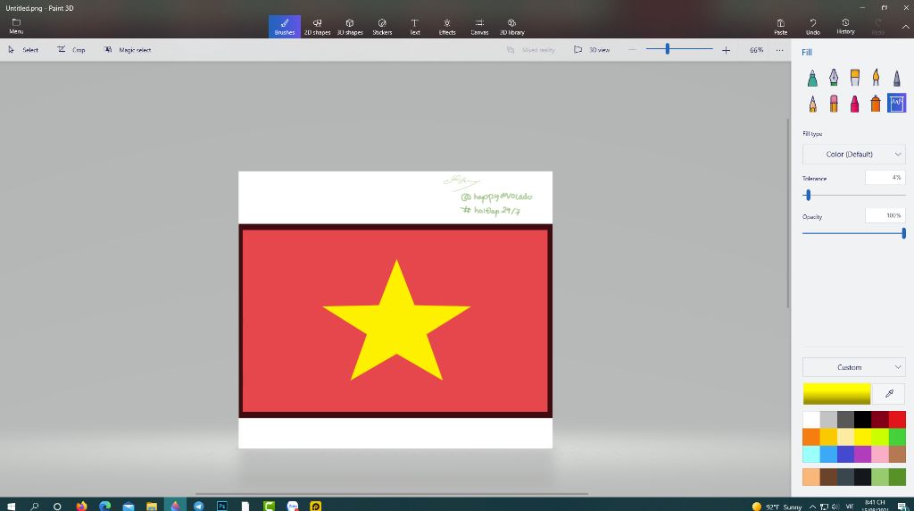The image size is (914, 511).
Task: Choose the indigo blue color swatch
Action: [x=845, y=454]
